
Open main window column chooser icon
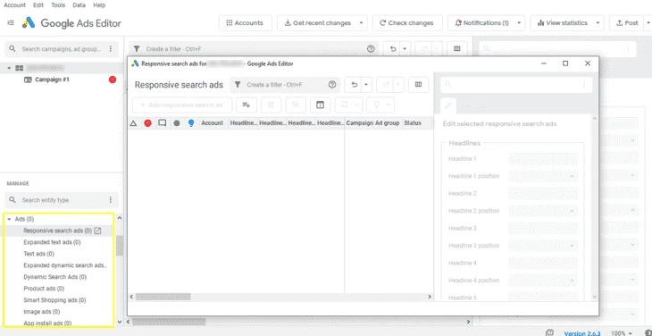[457, 49]
